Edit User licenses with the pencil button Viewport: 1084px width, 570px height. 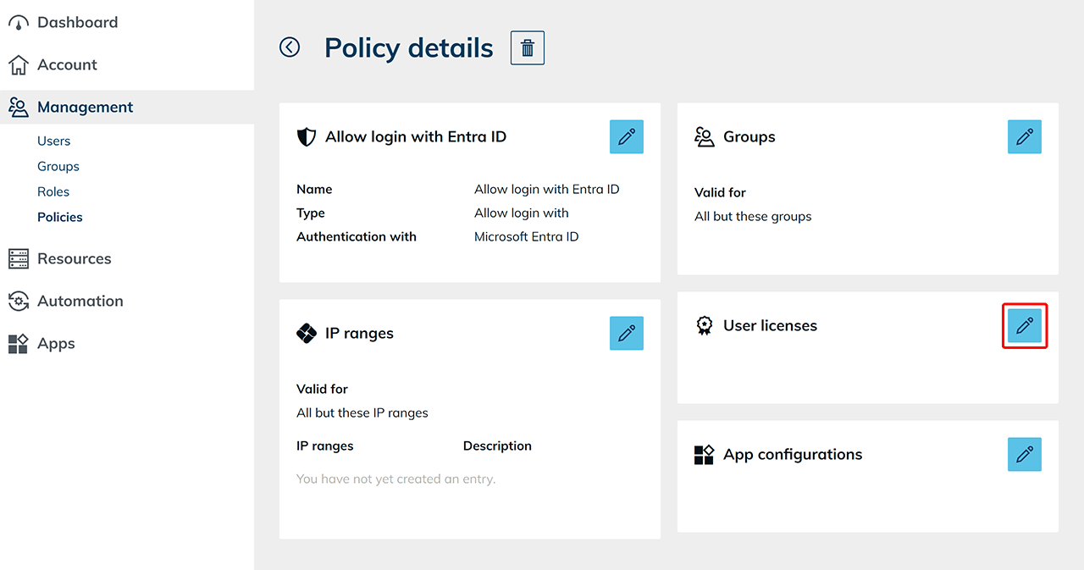click(x=1024, y=326)
